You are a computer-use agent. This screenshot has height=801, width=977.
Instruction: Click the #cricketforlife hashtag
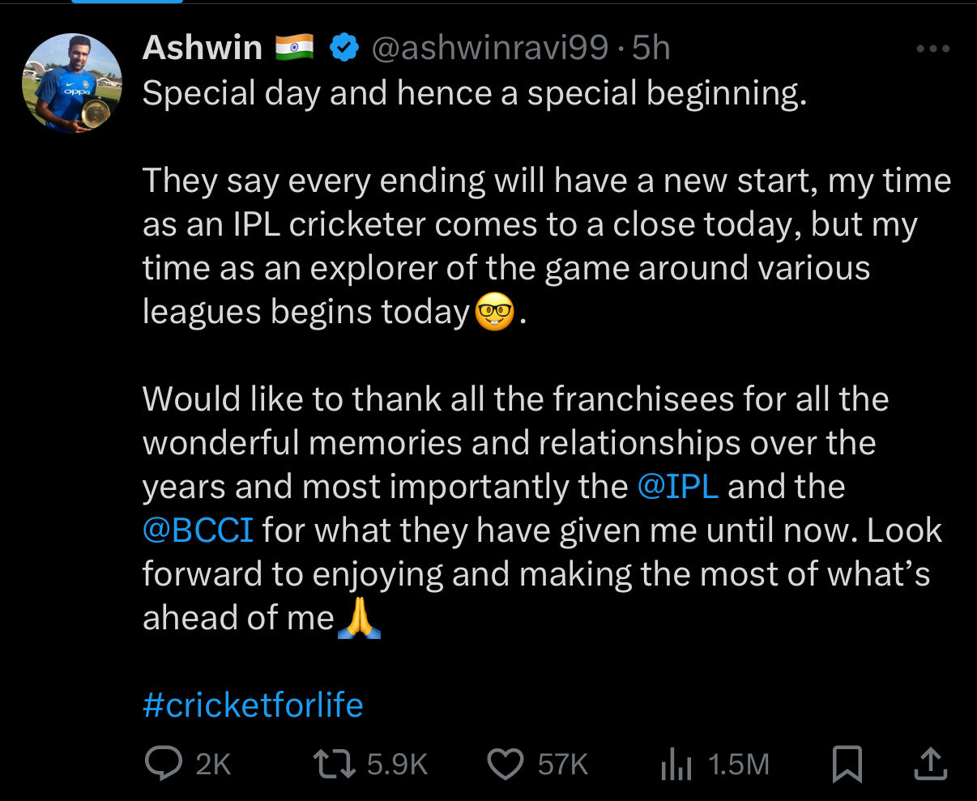click(253, 705)
